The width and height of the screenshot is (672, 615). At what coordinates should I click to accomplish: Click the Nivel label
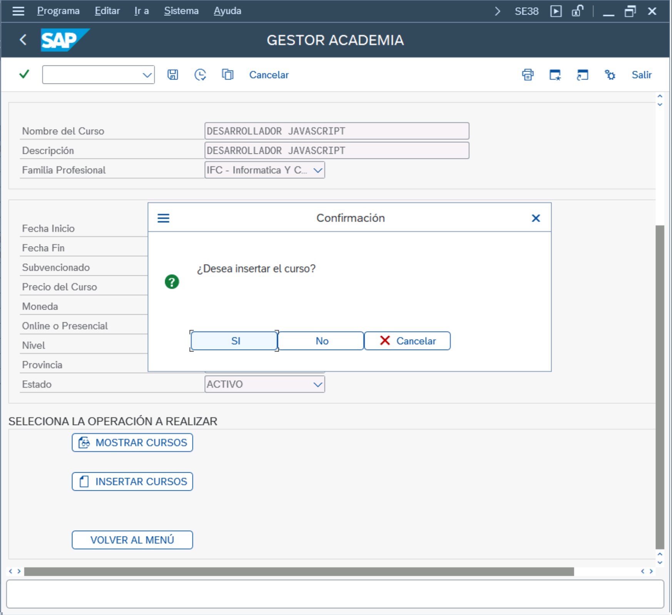[33, 345]
